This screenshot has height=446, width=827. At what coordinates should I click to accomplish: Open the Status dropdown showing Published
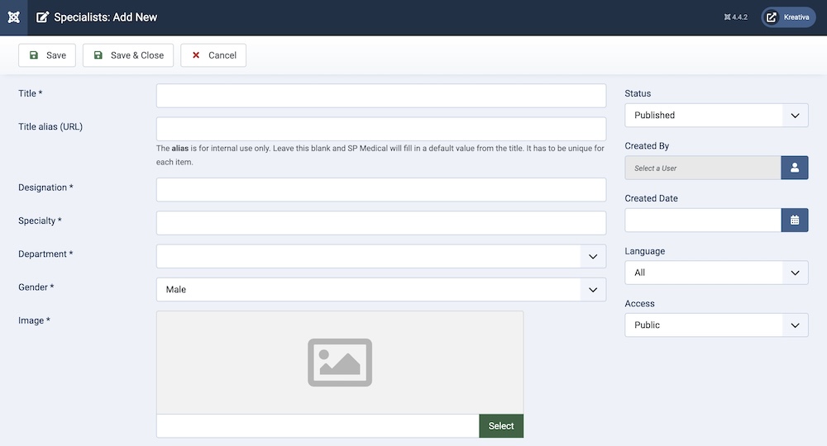(716, 116)
